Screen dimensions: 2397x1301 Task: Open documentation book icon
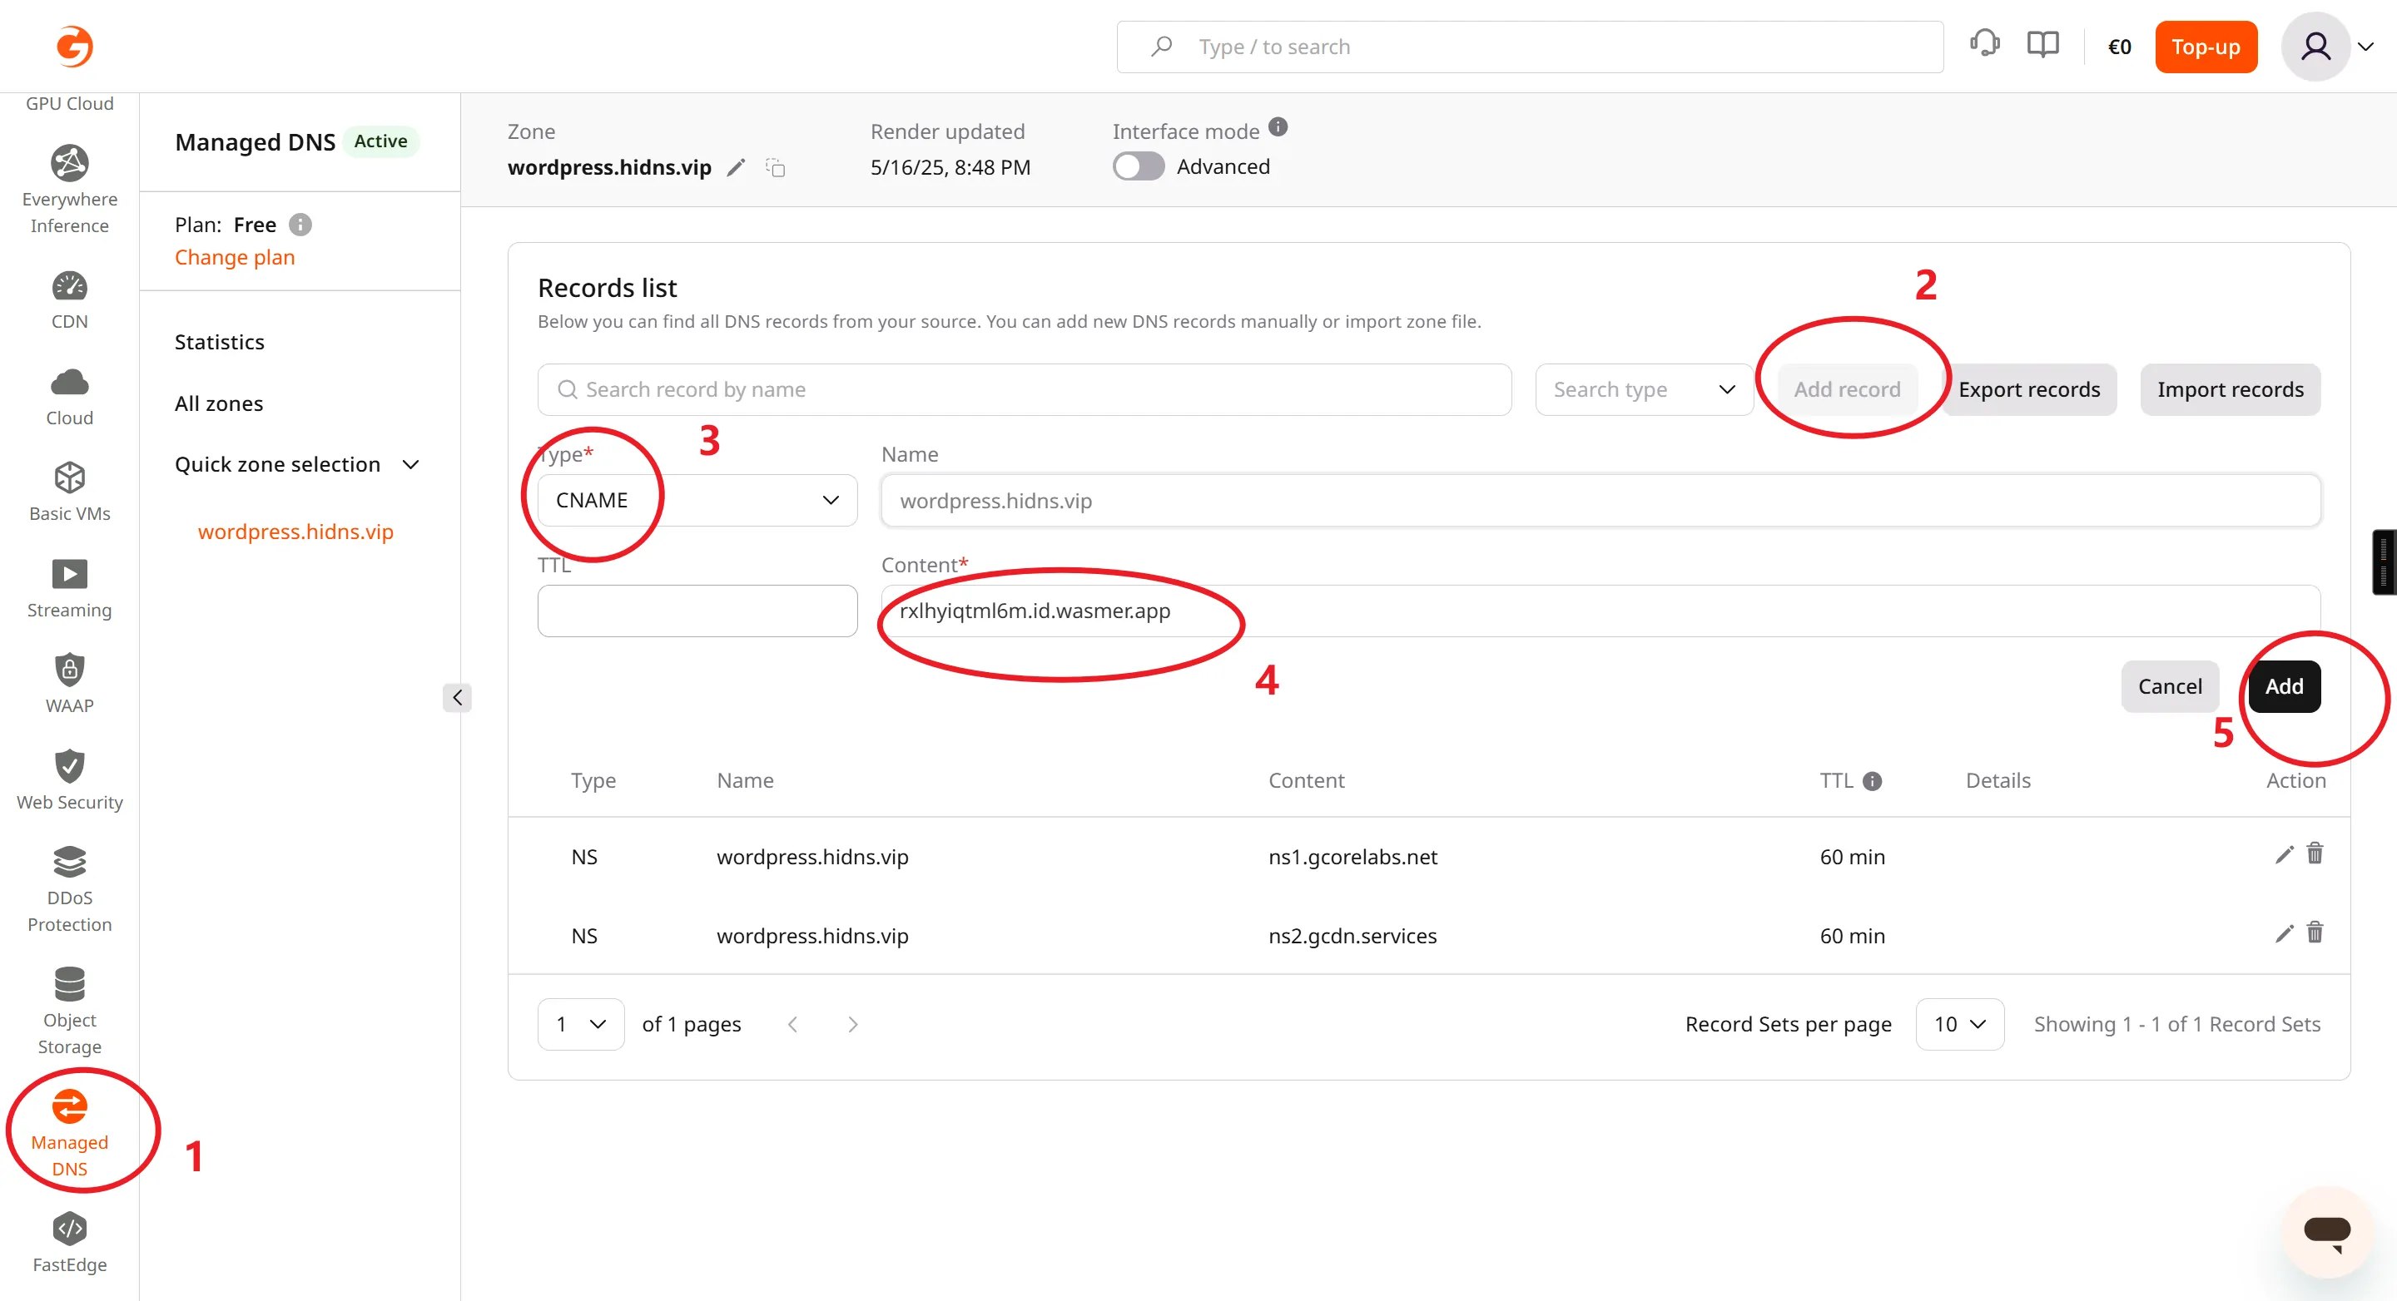(2043, 45)
